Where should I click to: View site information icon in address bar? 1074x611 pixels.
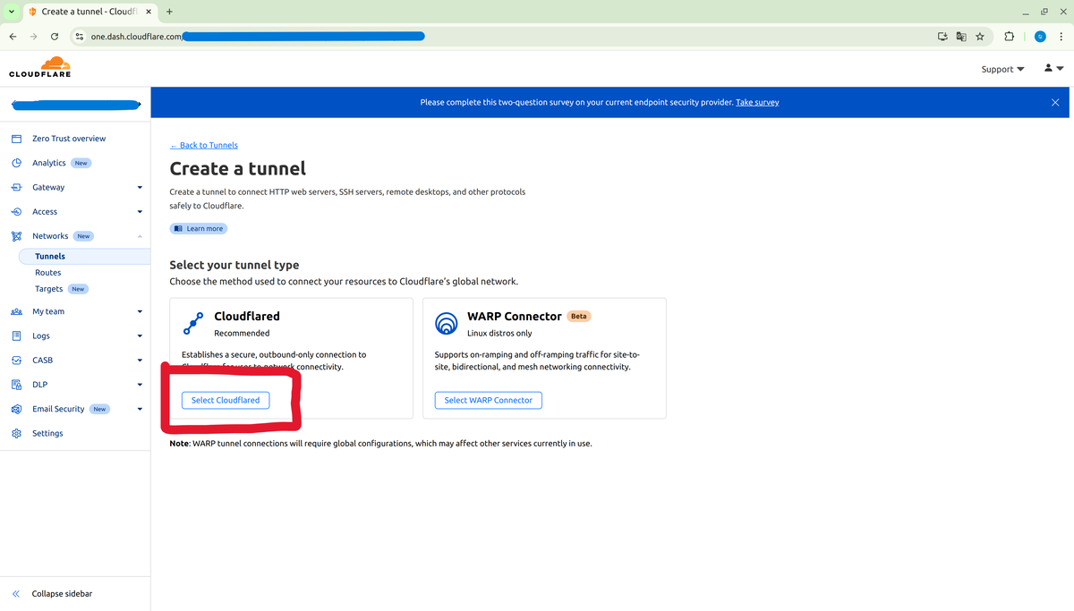coord(79,37)
